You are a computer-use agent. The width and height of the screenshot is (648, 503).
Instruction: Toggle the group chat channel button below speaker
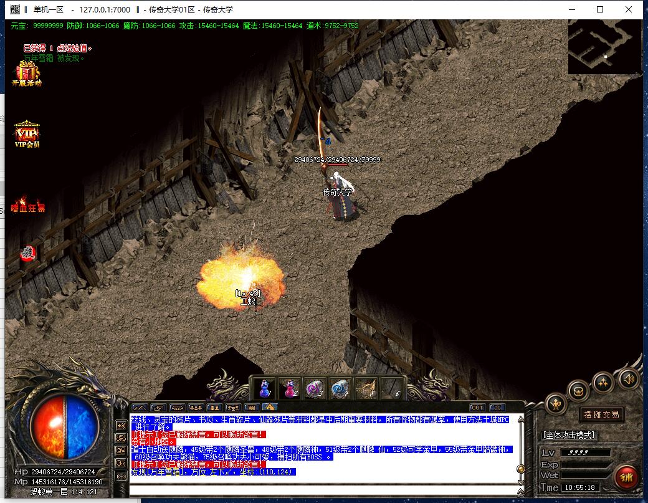coord(121,438)
